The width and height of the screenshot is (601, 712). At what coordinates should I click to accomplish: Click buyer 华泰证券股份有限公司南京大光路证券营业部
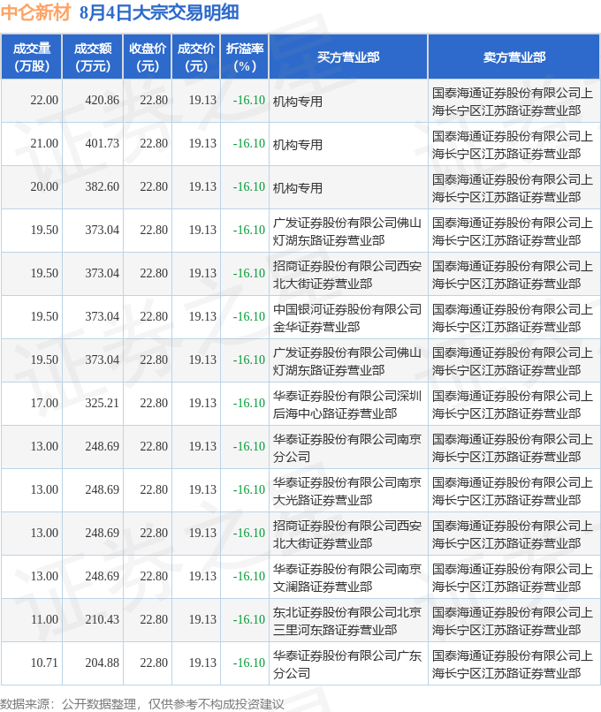click(347, 491)
